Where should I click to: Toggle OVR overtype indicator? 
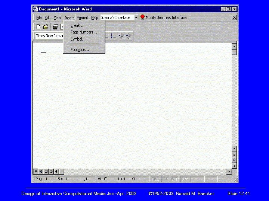pyautogui.click(x=185, y=179)
